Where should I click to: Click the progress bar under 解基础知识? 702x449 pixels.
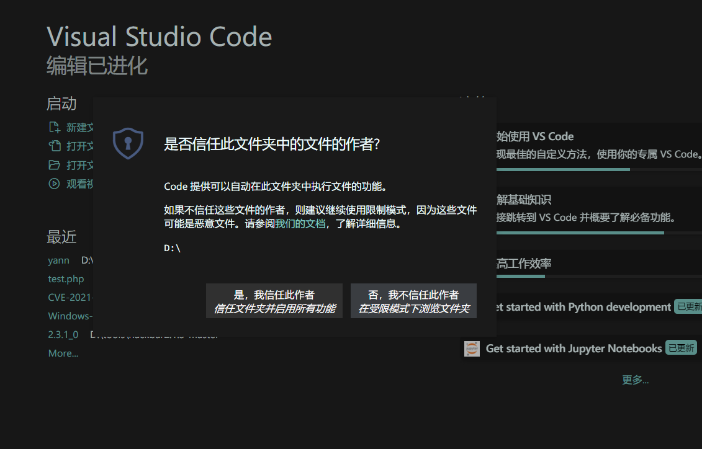pos(599,233)
